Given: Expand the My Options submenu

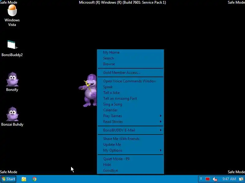Looking at the screenshot, I should (x=130, y=150).
